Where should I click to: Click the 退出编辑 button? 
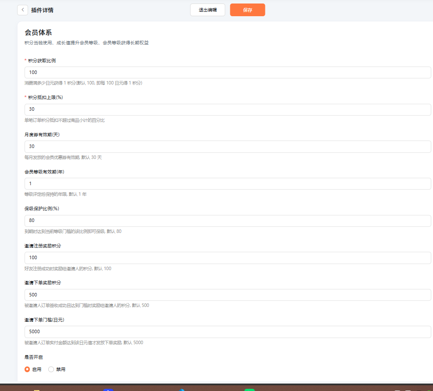pos(208,10)
